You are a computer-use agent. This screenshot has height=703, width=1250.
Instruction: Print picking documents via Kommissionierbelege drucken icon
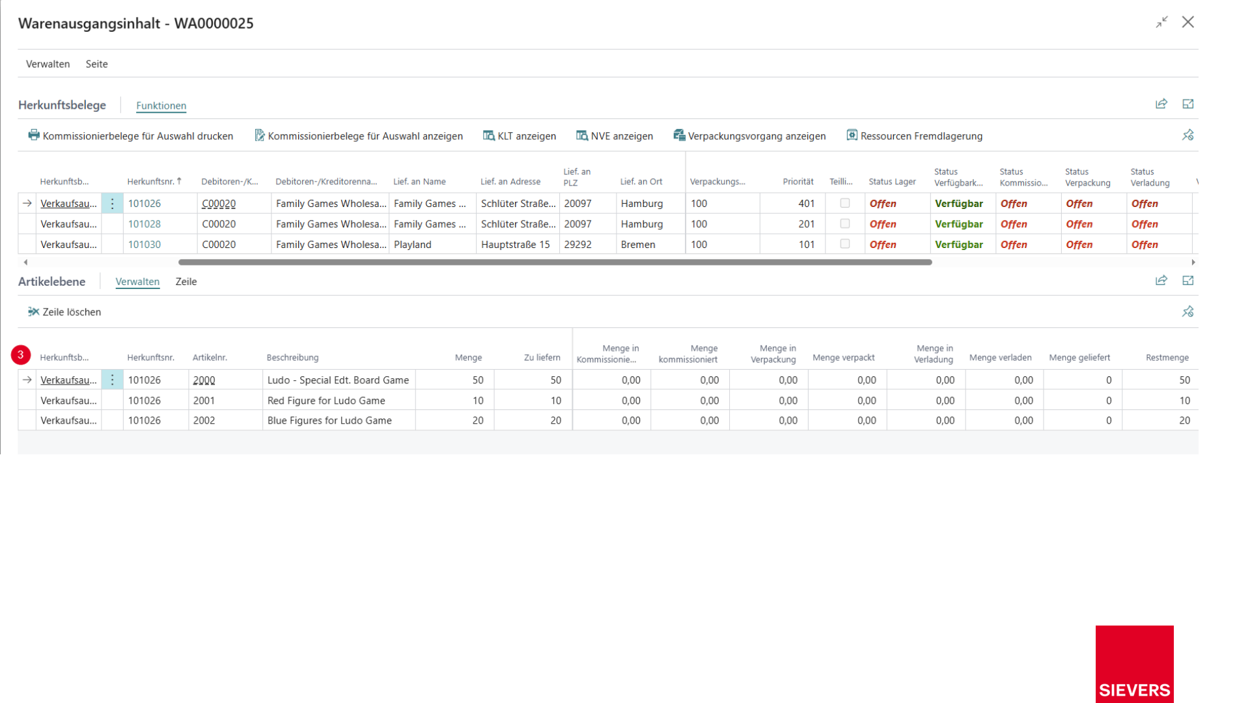[x=34, y=135]
